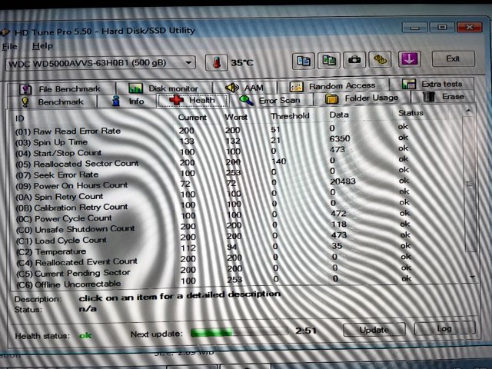The image size is (492, 369).
Task: Click scrollbar down arrow in health list
Action: tap(472, 277)
